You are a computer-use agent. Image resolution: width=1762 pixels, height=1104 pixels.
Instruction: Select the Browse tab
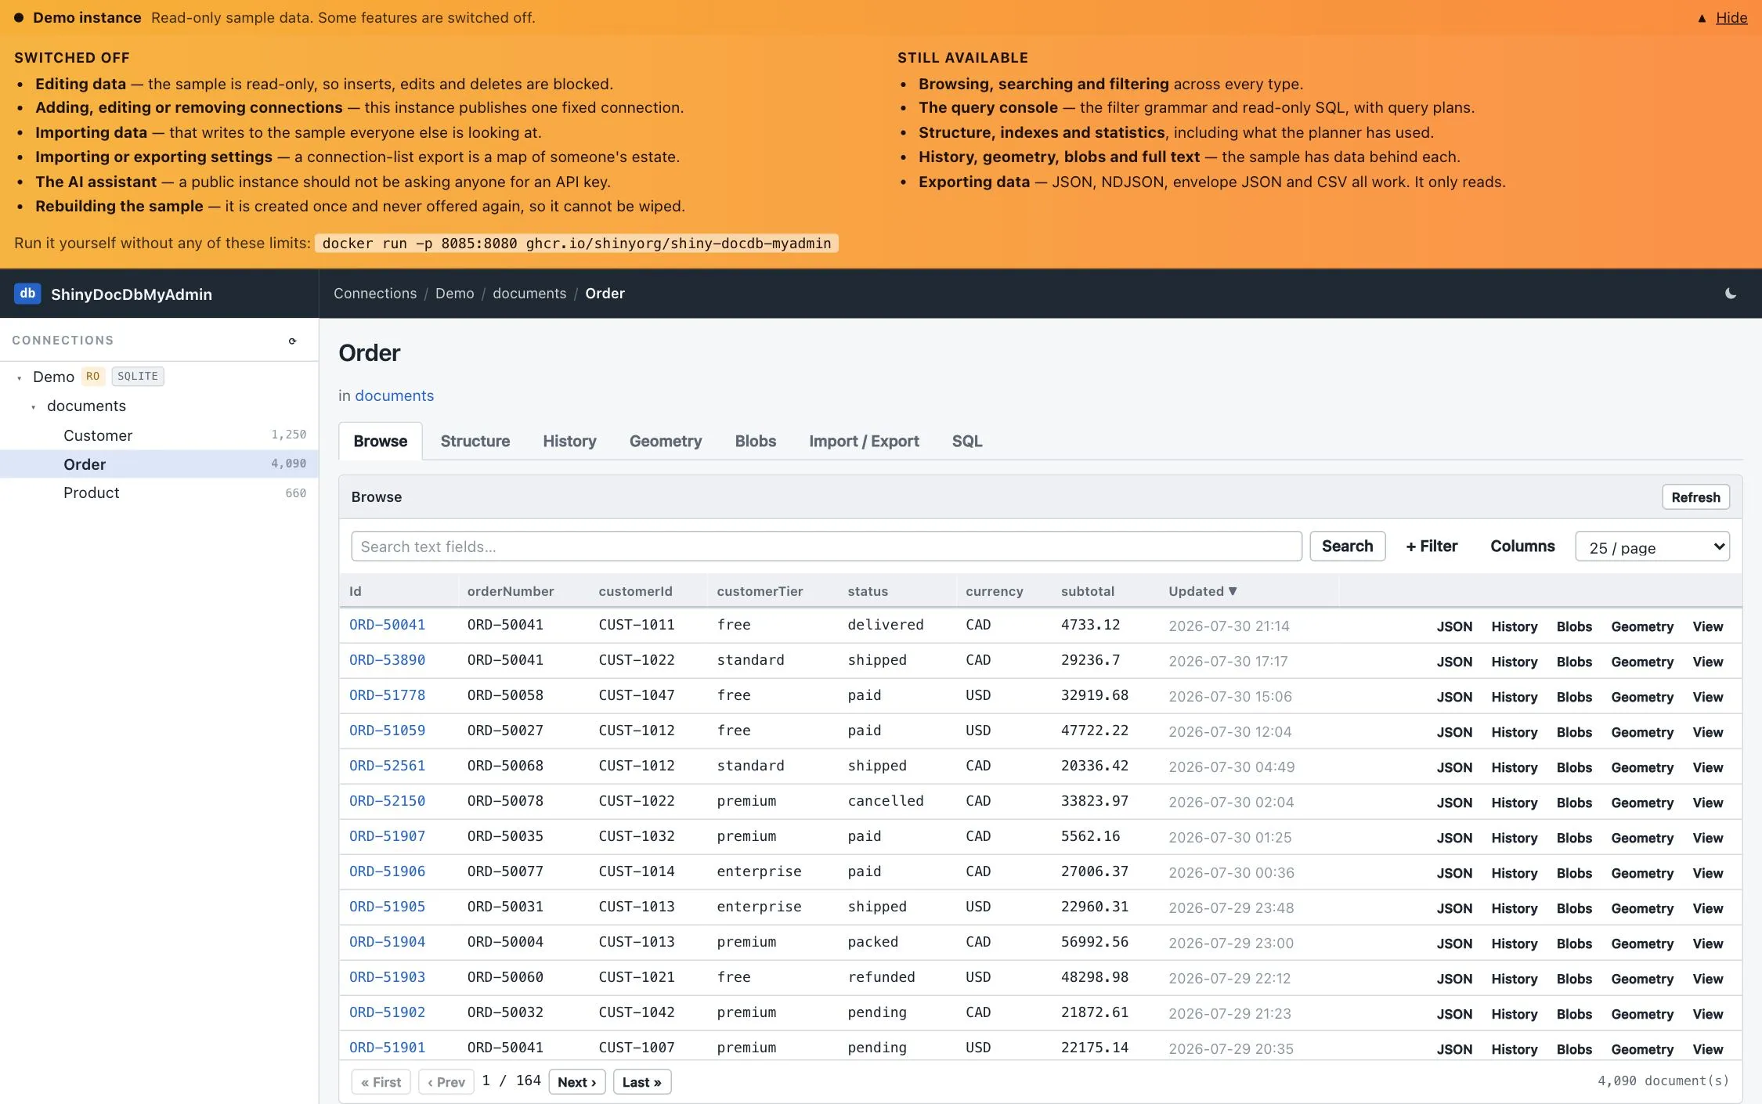(381, 441)
